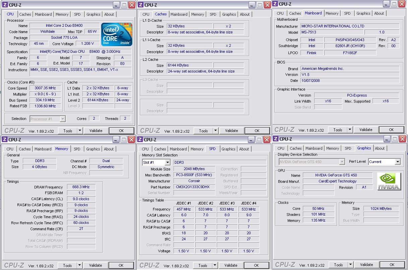Image resolution: width=408 pixels, height=270 pixels.
Task: Click the CPU-Z title icon of the Memory Slot Selection window
Action: (x=140, y=139)
